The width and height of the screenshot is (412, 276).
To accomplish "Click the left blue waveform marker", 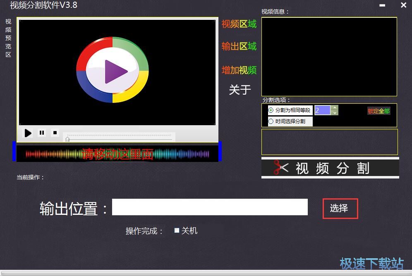I will (x=14, y=152).
